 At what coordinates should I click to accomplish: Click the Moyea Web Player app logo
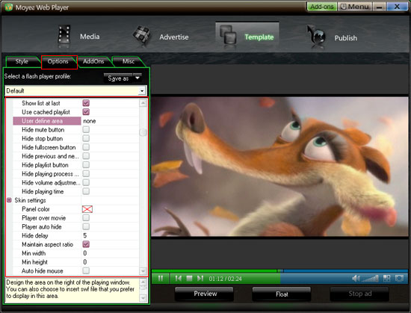8,7
